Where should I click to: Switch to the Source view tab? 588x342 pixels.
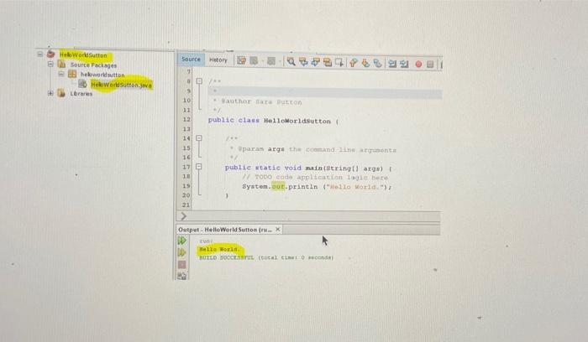pyautogui.click(x=191, y=60)
